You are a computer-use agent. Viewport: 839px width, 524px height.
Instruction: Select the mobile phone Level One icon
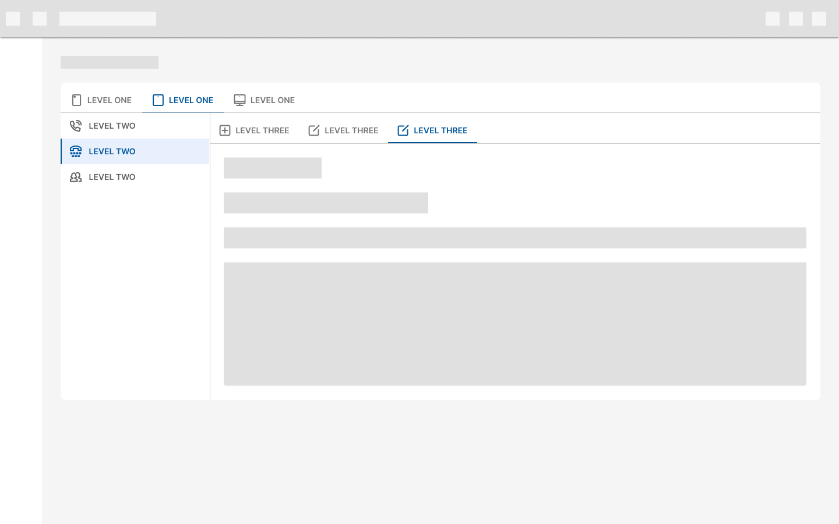[x=76, y=100]
